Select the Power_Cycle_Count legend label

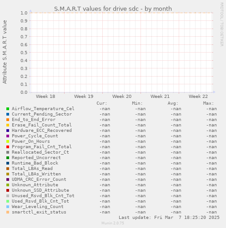click(35, 136)
